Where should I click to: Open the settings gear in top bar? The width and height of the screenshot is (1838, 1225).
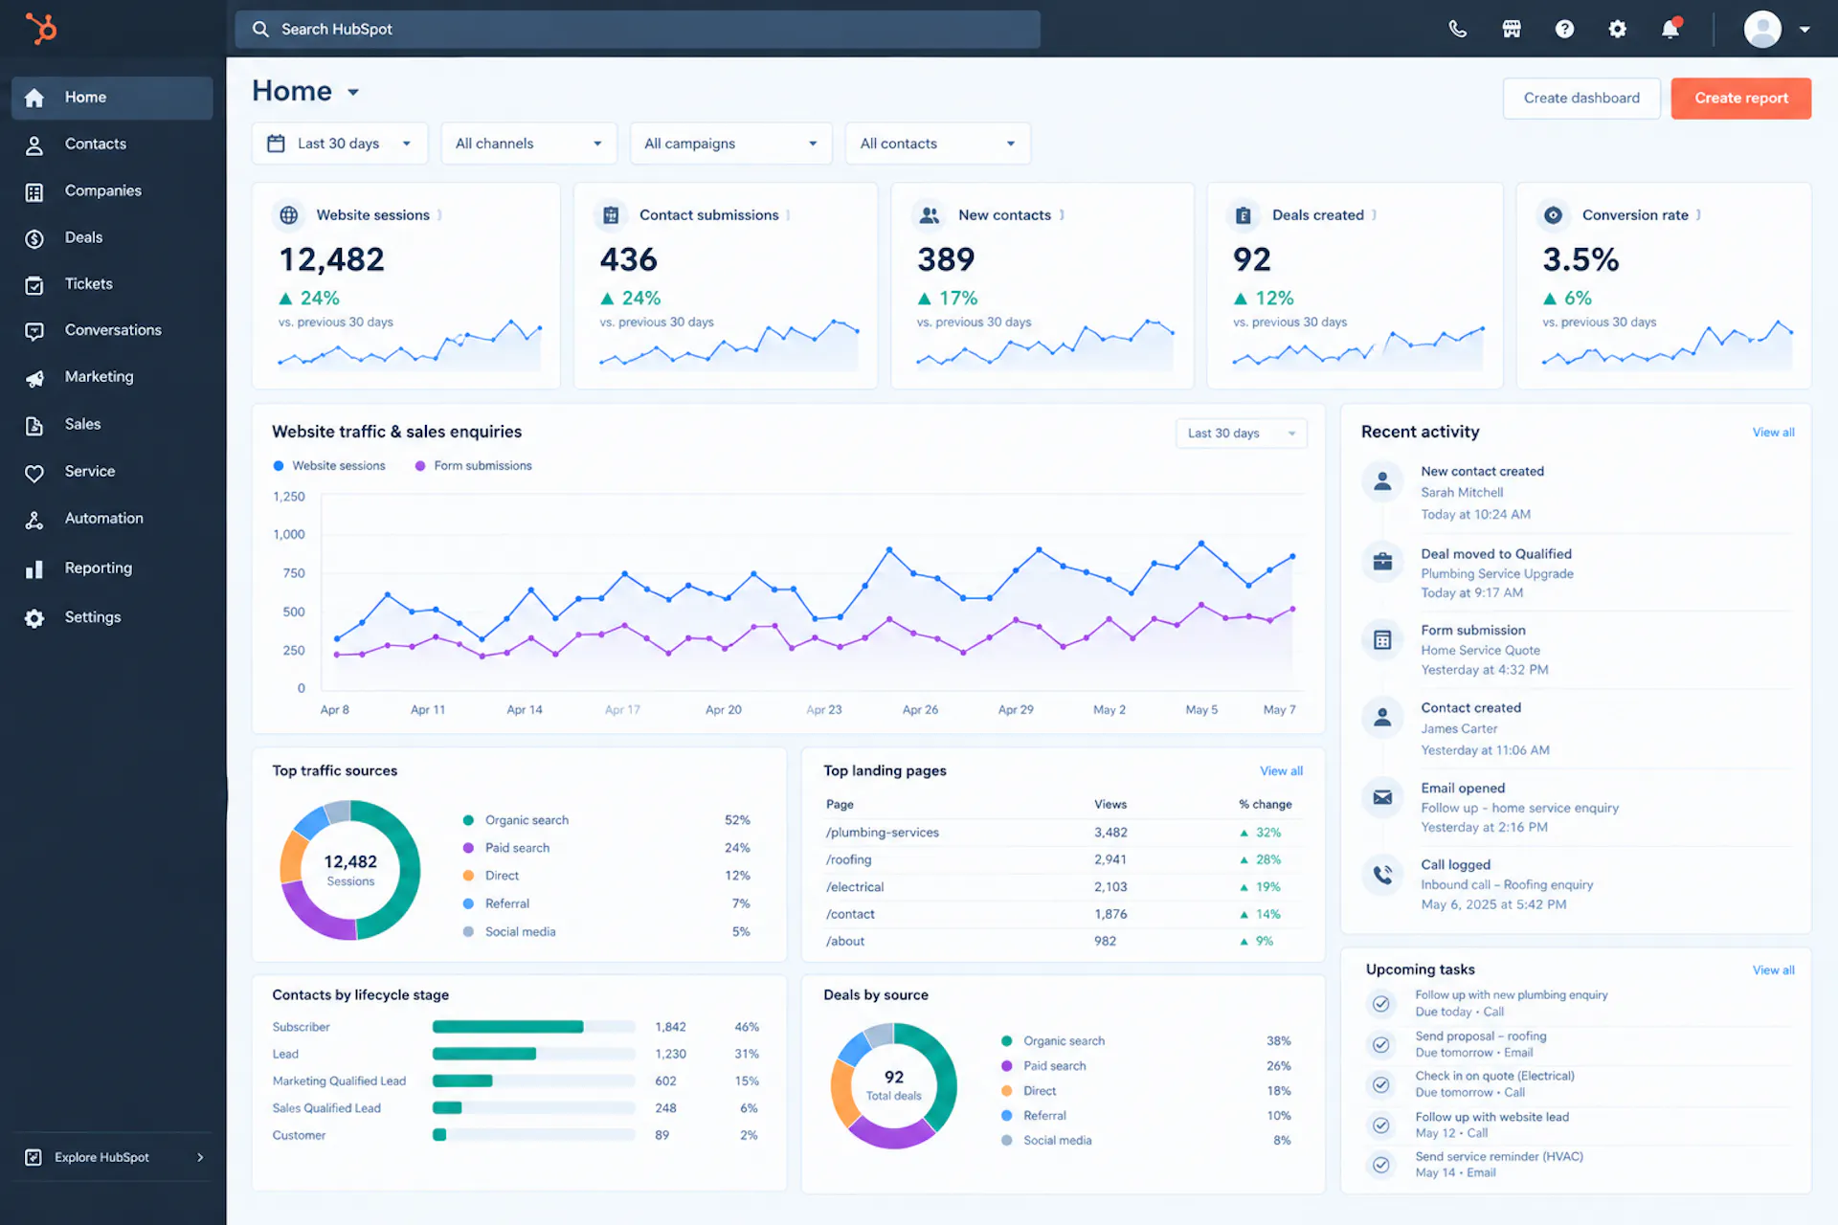[1618, 29]
